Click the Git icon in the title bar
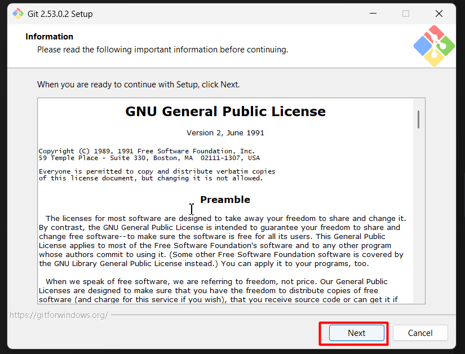465x354 pixels. pos(18,14)
